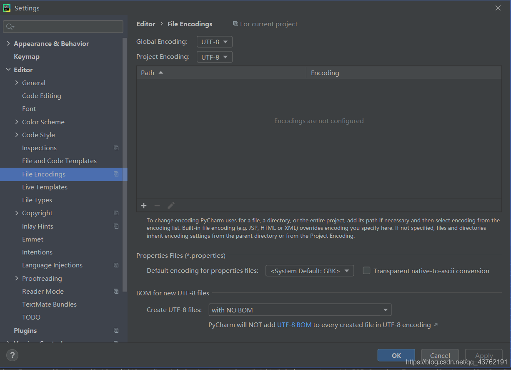Click the settings tree scrollbar
The image size is (511, 370).
pos(125,165)
